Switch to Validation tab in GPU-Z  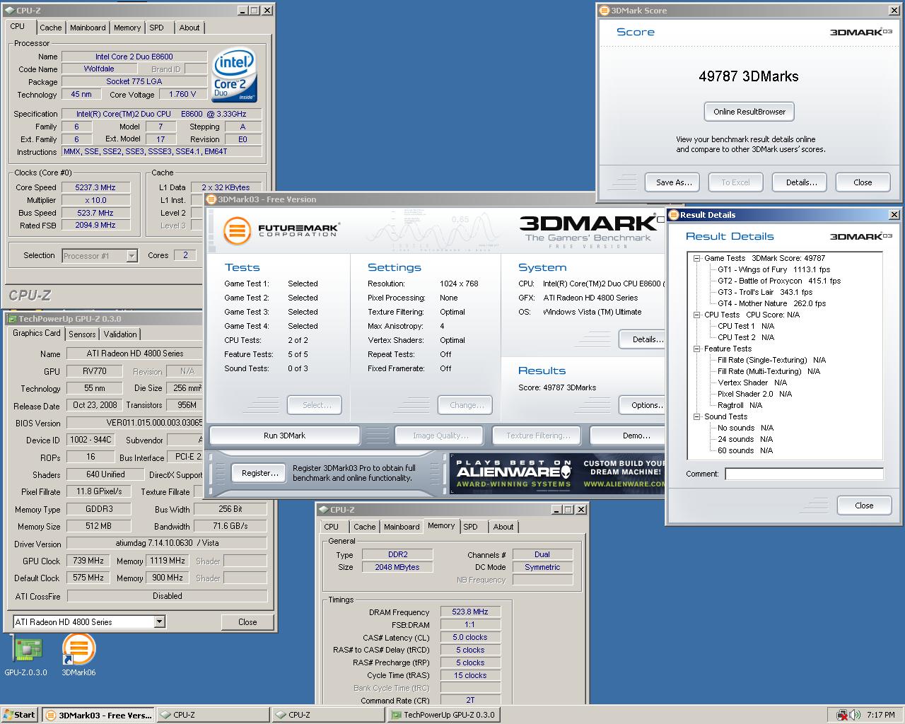click(120, 334)
